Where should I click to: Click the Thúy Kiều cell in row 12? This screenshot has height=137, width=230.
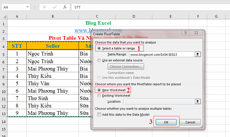[53, 105]
